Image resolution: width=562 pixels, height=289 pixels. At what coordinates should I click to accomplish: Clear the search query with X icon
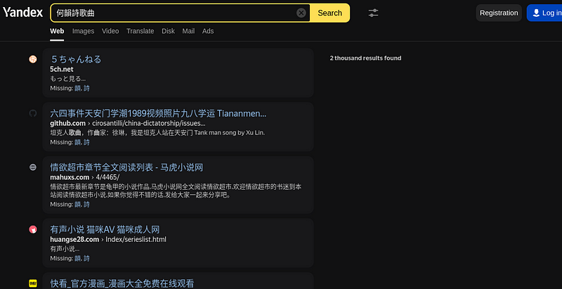click(301, 13)
